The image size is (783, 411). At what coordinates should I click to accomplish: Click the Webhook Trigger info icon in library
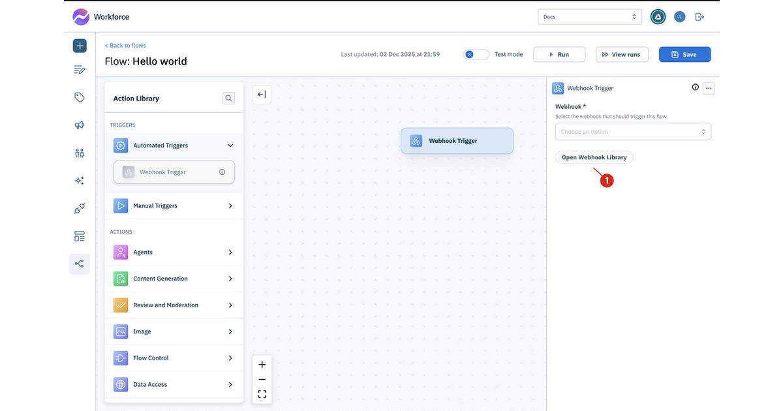pyautogui.click(x=223, y=172)
